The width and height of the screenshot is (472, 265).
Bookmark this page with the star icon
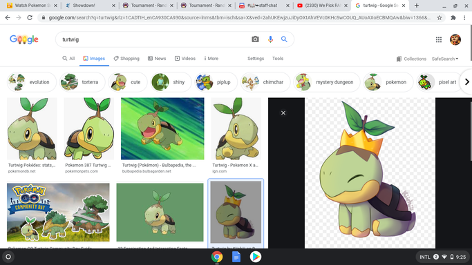tap(440, 18)
